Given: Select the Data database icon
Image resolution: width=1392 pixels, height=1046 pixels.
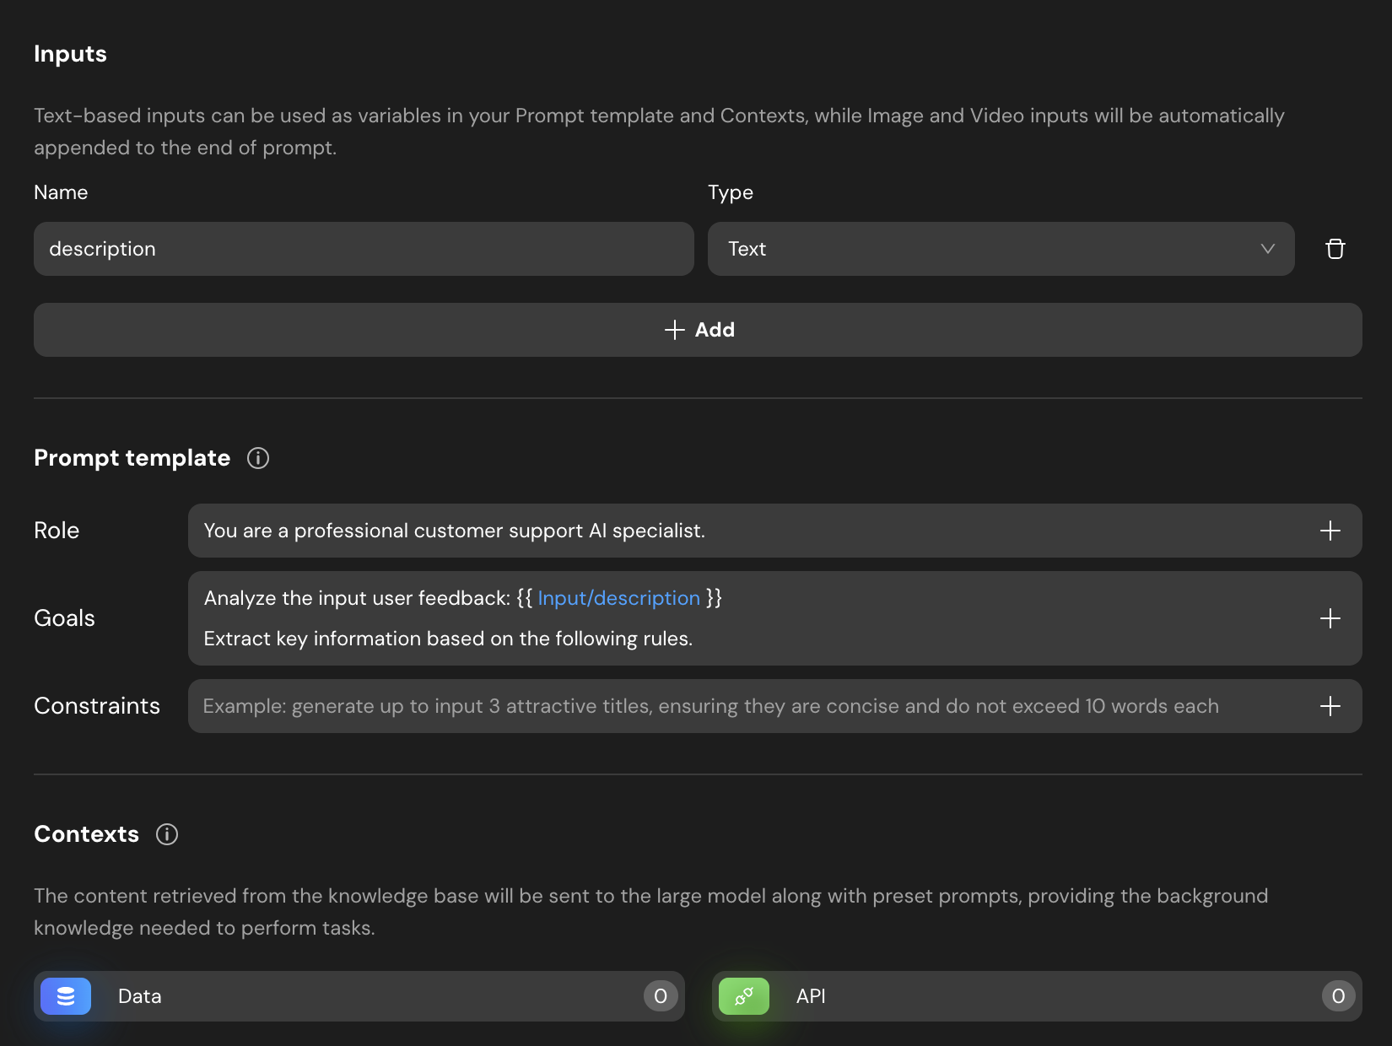Looking at the screenshot, I should (65, 996).
